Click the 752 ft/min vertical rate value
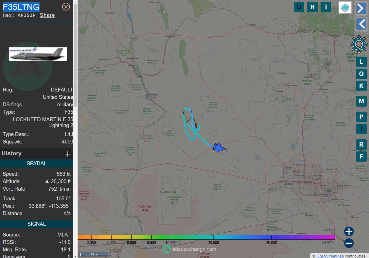Viewport: 369px width, 258px height. pyautogui.click(x=59, y=189)
